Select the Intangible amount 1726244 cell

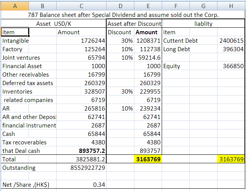click(x=81, y=41)
